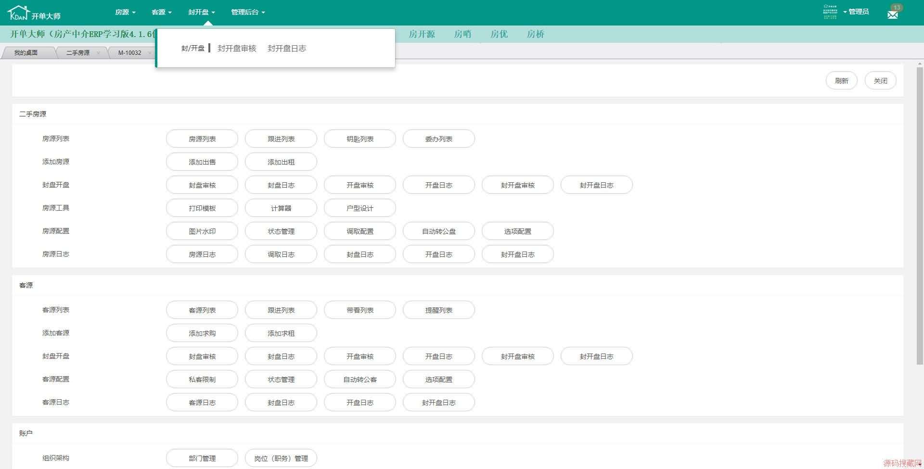
Task: Switch to the 我的桌面 tab
Action: [x=26, y=53]
